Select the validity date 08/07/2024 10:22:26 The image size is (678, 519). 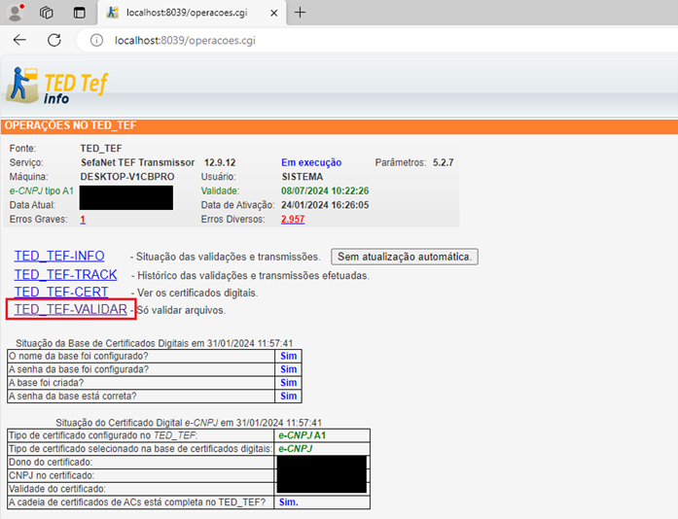click(x=325, y=191)
